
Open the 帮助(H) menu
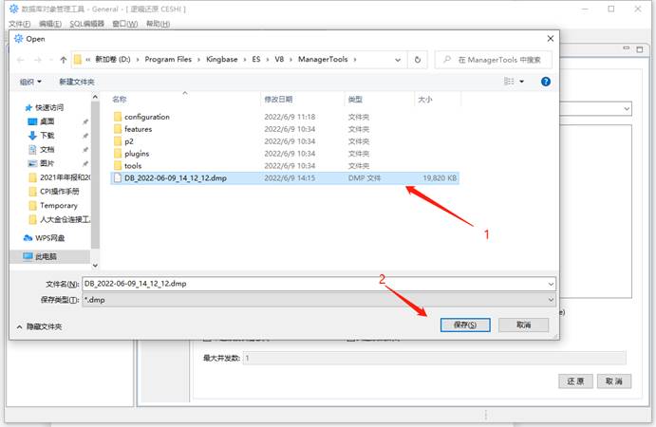(159, 24)
